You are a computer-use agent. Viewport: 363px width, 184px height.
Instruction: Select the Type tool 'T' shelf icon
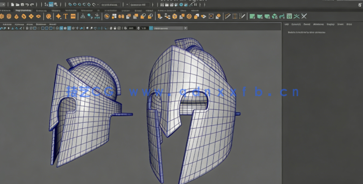pos(66,16)
